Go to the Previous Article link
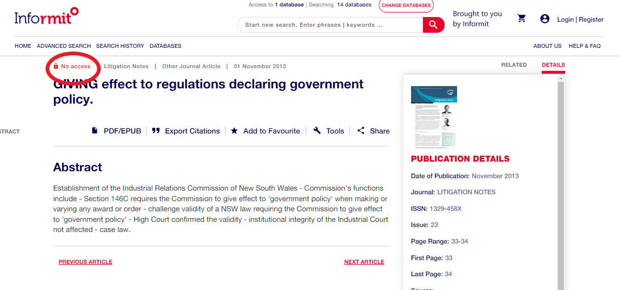The height and width of the screenshot is (290, 620). (86, 262)
